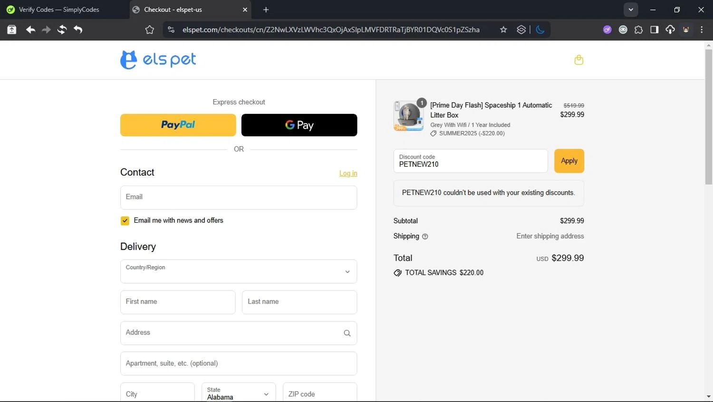Click the SUMMER2025 discount tag icon
Screen dimensions: 713x402
(x=433, y=134)
